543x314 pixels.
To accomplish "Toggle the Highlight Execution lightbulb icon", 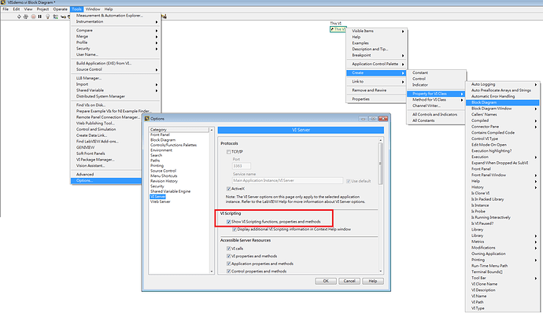I will (48, 17).
